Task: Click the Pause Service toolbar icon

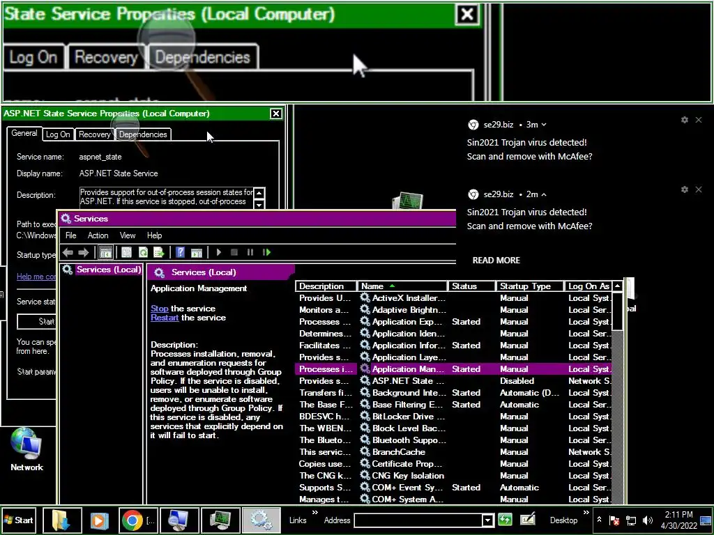Action: [250, 252]
